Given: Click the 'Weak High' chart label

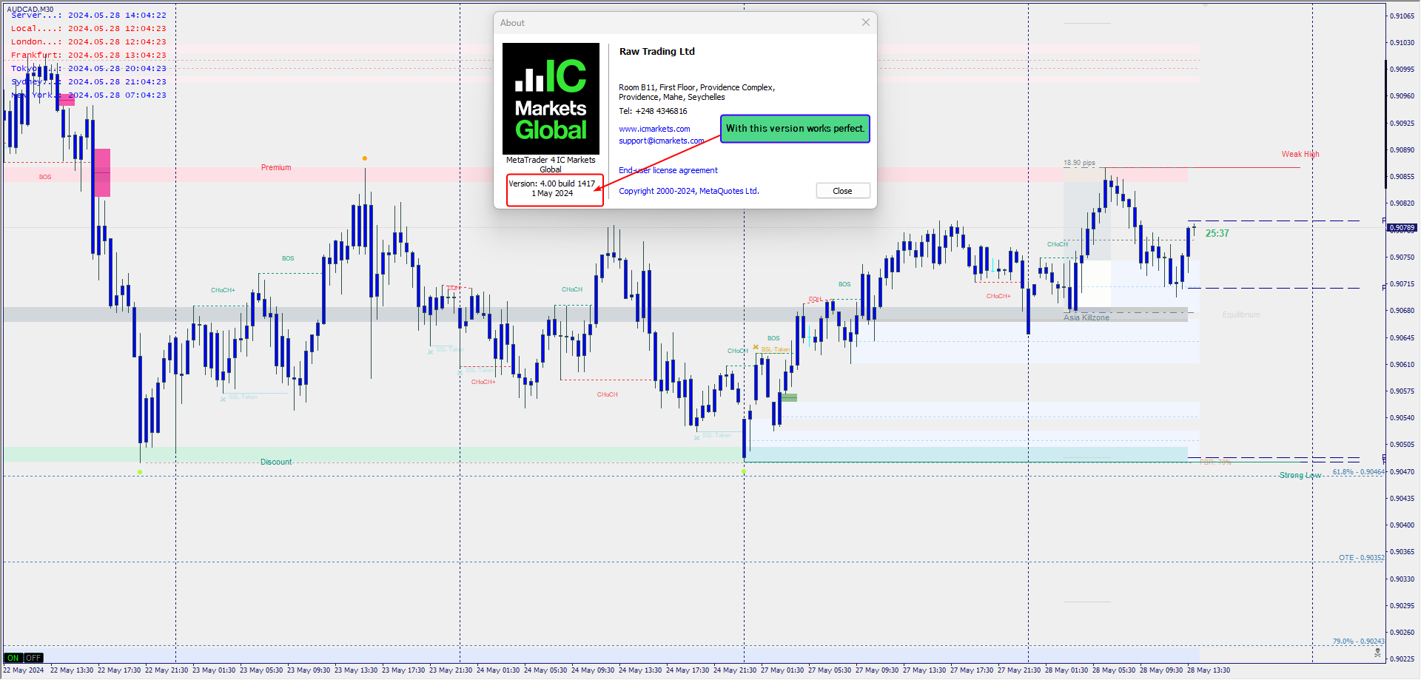Looking at the screenshot, I should [1300, 154].
